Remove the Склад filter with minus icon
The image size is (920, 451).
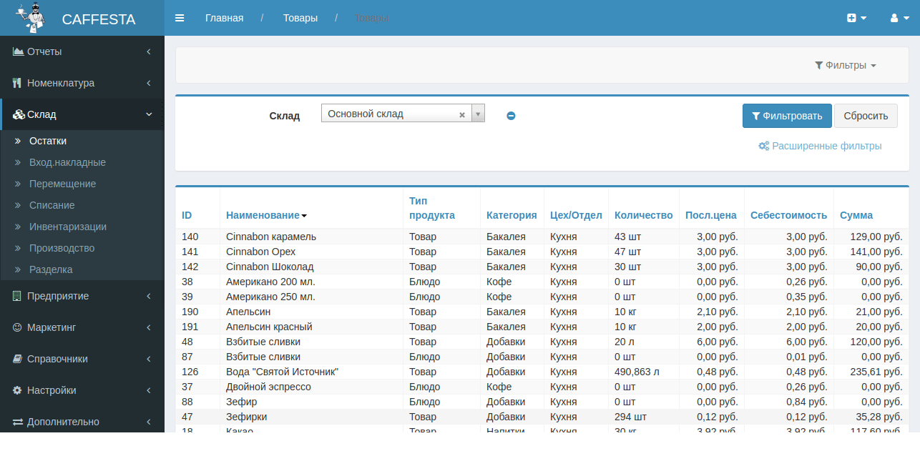pyautogui.click(x=511, y=116)
